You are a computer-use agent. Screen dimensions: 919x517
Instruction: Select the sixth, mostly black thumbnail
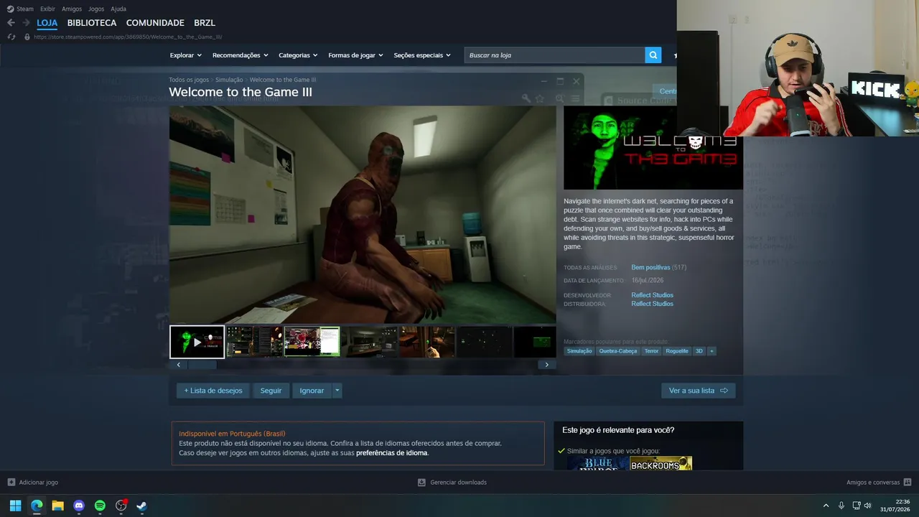click(x=485, y=342)
